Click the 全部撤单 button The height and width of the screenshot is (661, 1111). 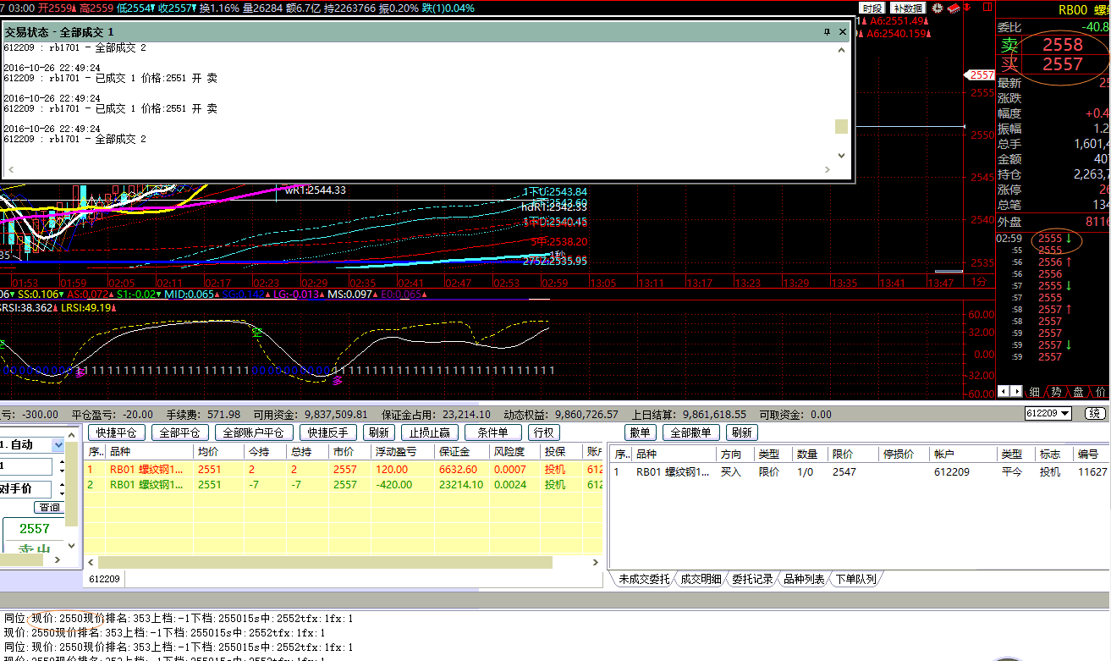pos(691,432)
